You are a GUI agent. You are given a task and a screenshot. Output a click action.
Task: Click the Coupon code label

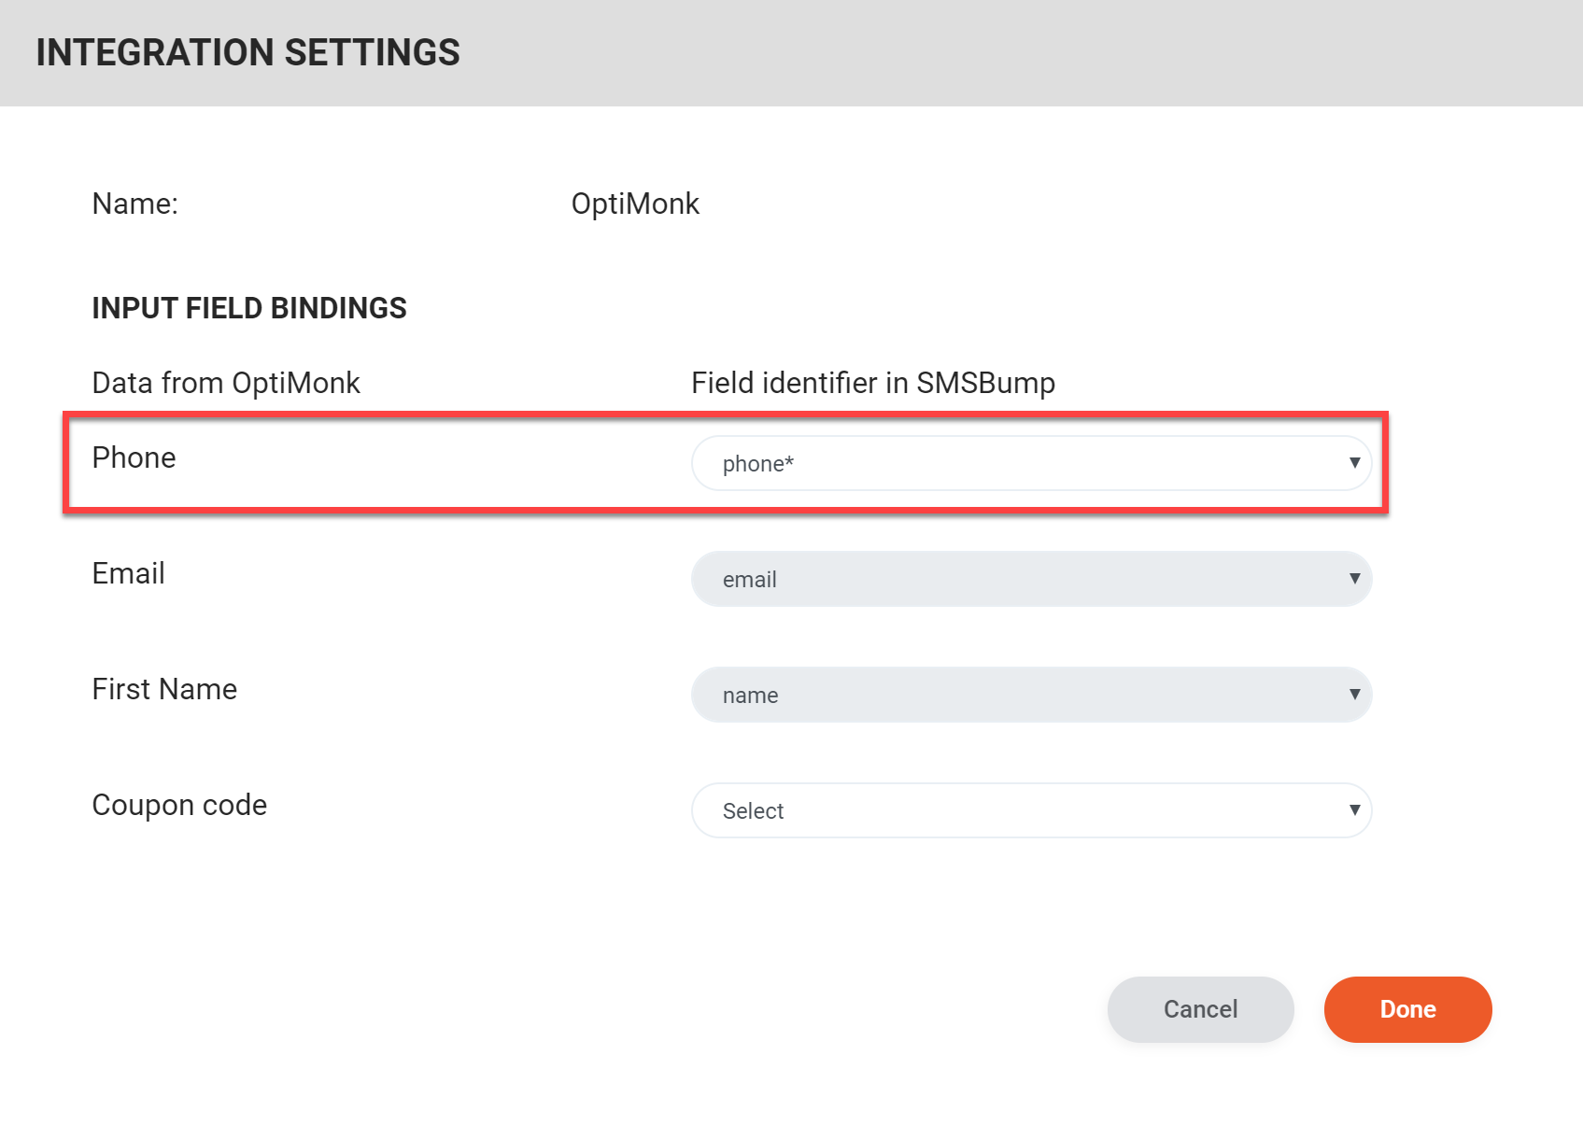pyautogui.click(x=179, y=805)
